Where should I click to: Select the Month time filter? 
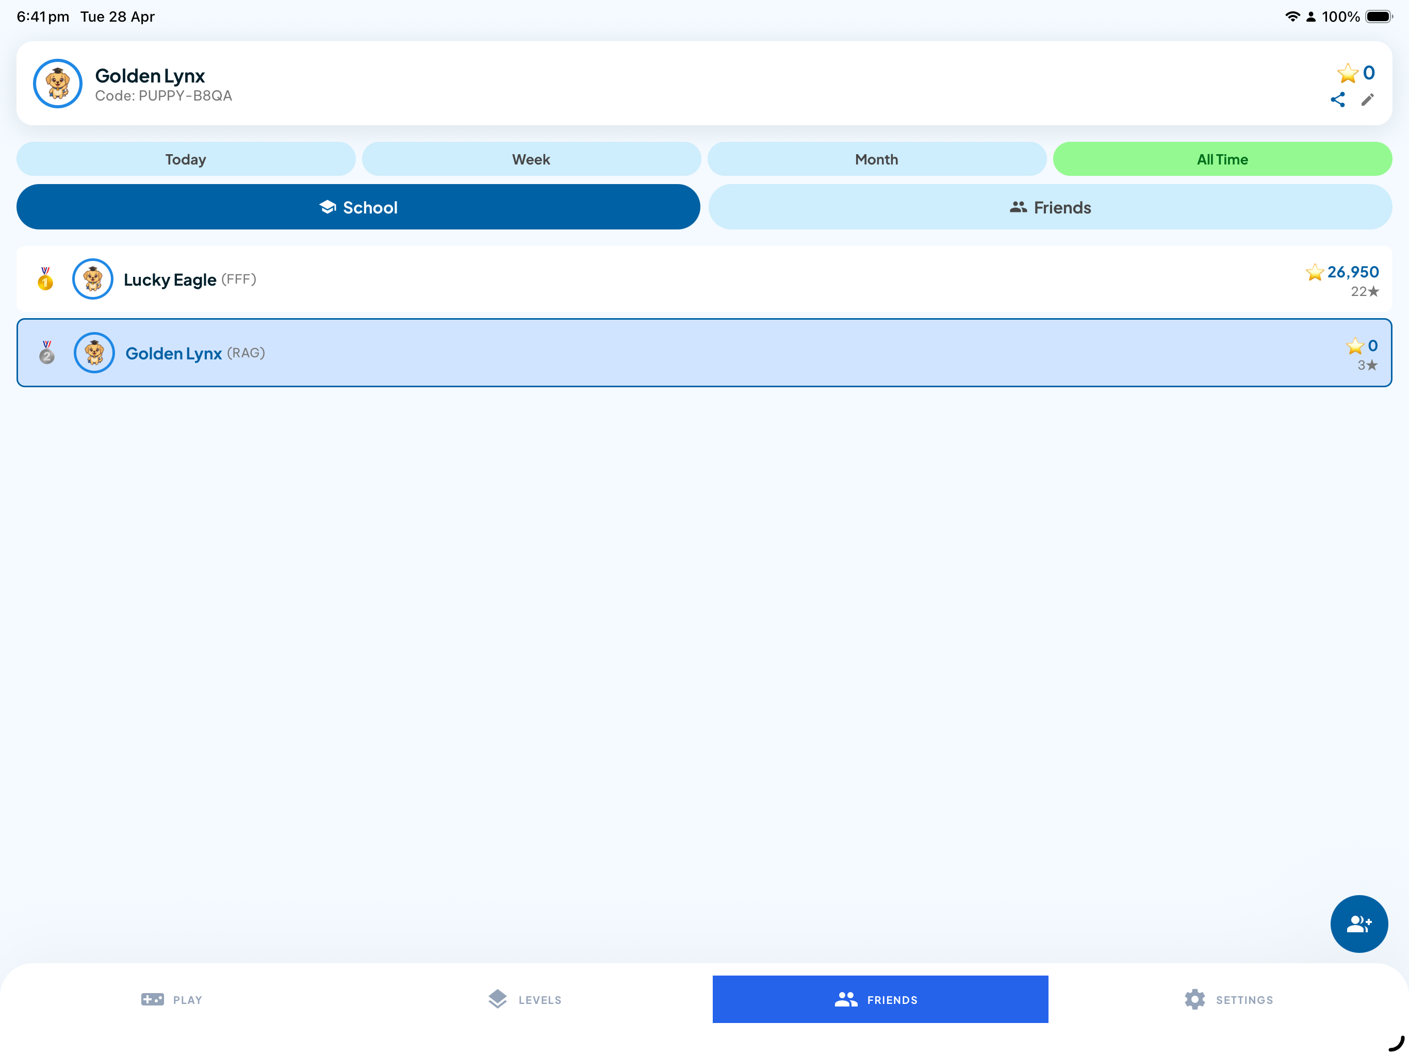876,159
